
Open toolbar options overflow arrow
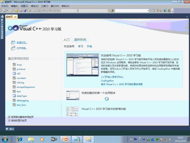(x=173, y=11)
